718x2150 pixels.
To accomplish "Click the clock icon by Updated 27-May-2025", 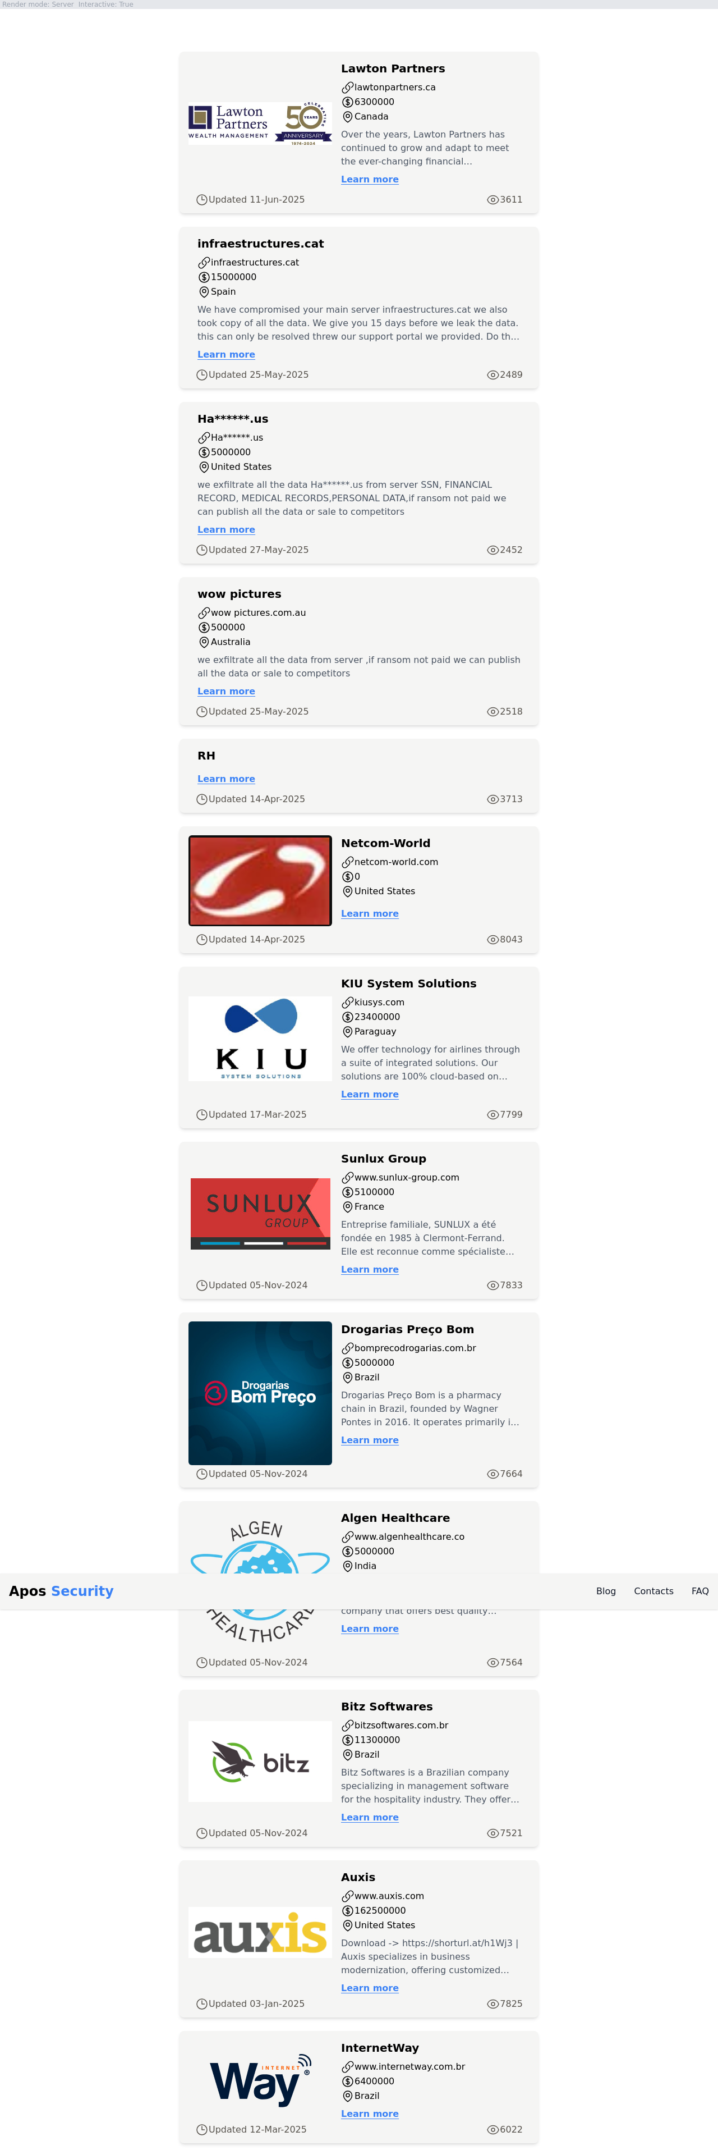I will coord(202,550).
